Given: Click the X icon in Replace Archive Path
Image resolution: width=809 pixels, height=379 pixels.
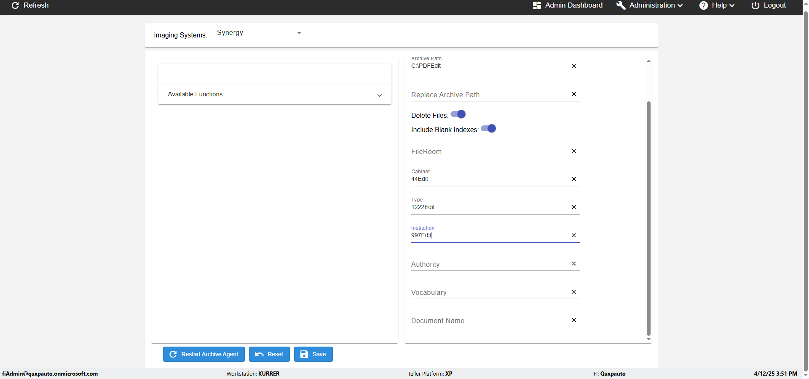Looking at the screenshot, I should (x=573, y=94).
